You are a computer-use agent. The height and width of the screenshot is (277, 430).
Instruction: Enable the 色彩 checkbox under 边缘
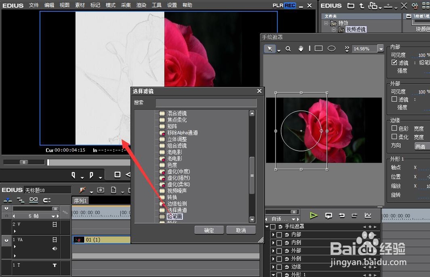pyautogui.click(x=394, y=128)
